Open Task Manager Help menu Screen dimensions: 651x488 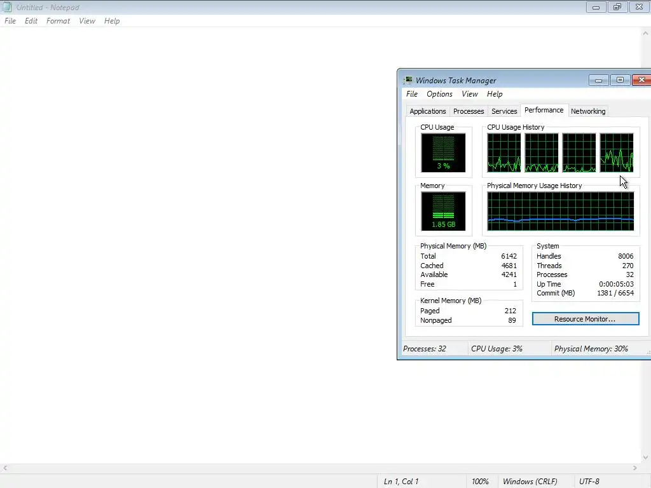[x=495, y=94]
